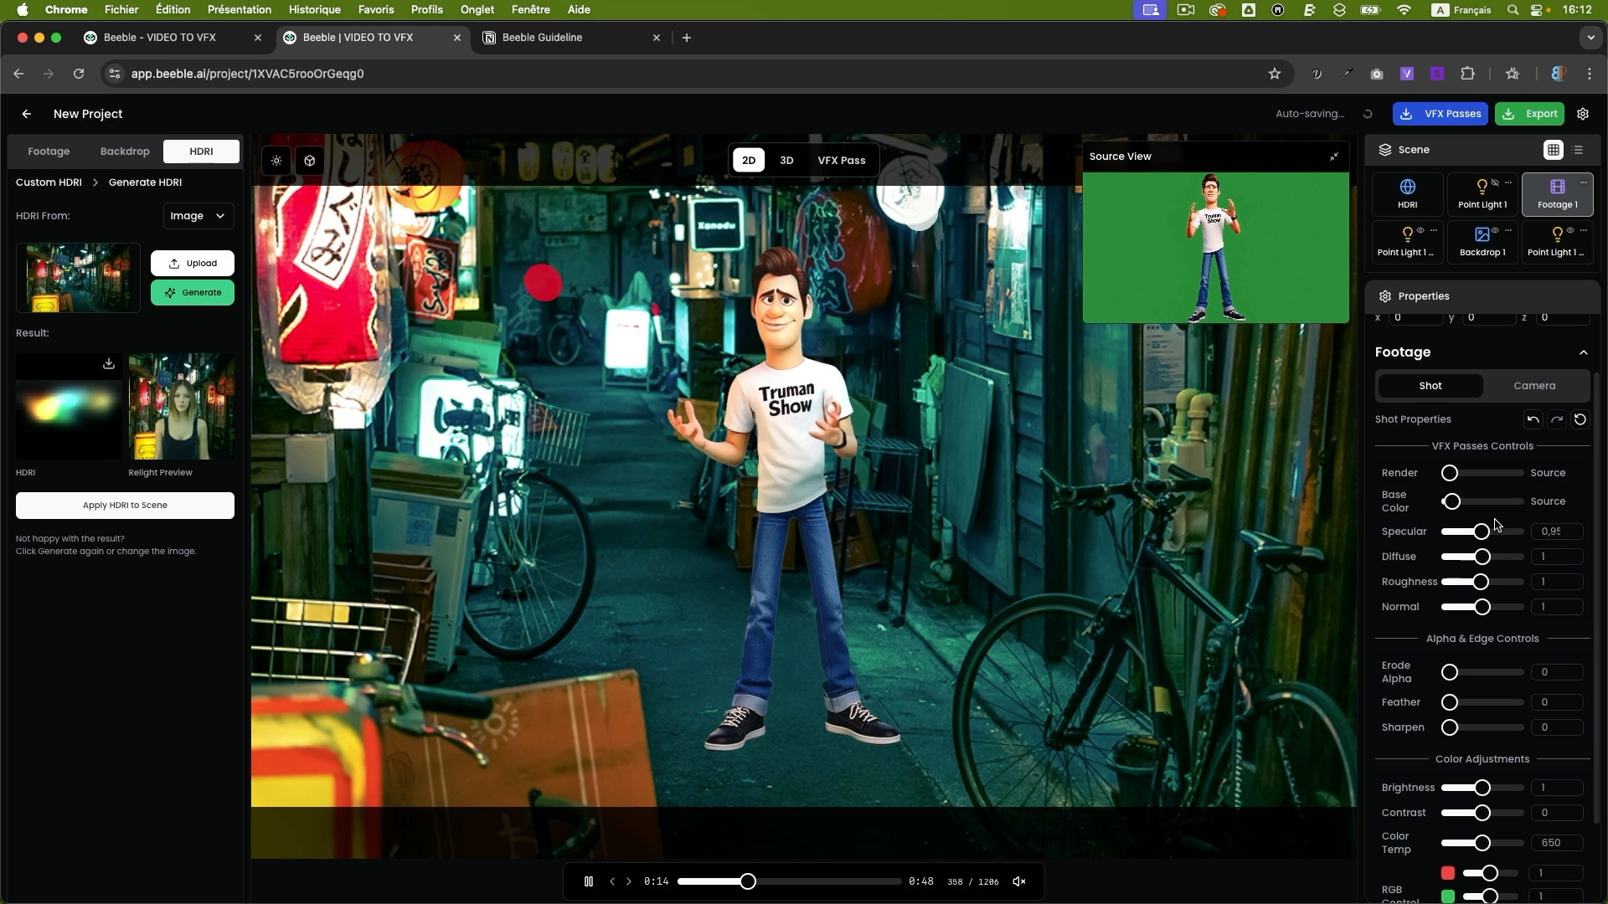1608x904 pixels.
Task: Select the Shot properties toggle
Action: 1430,386
